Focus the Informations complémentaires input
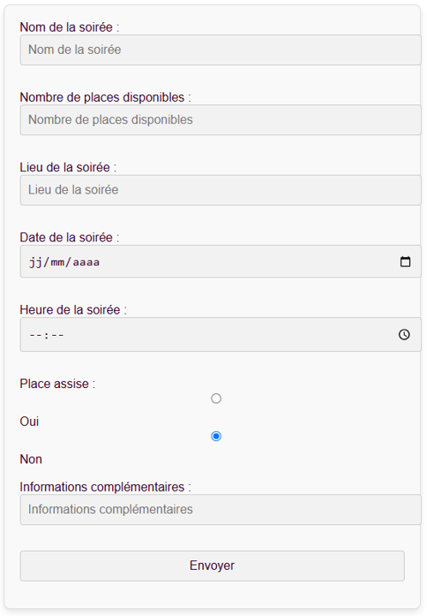This screenshot has height=616, width=427. click(221, 510)
